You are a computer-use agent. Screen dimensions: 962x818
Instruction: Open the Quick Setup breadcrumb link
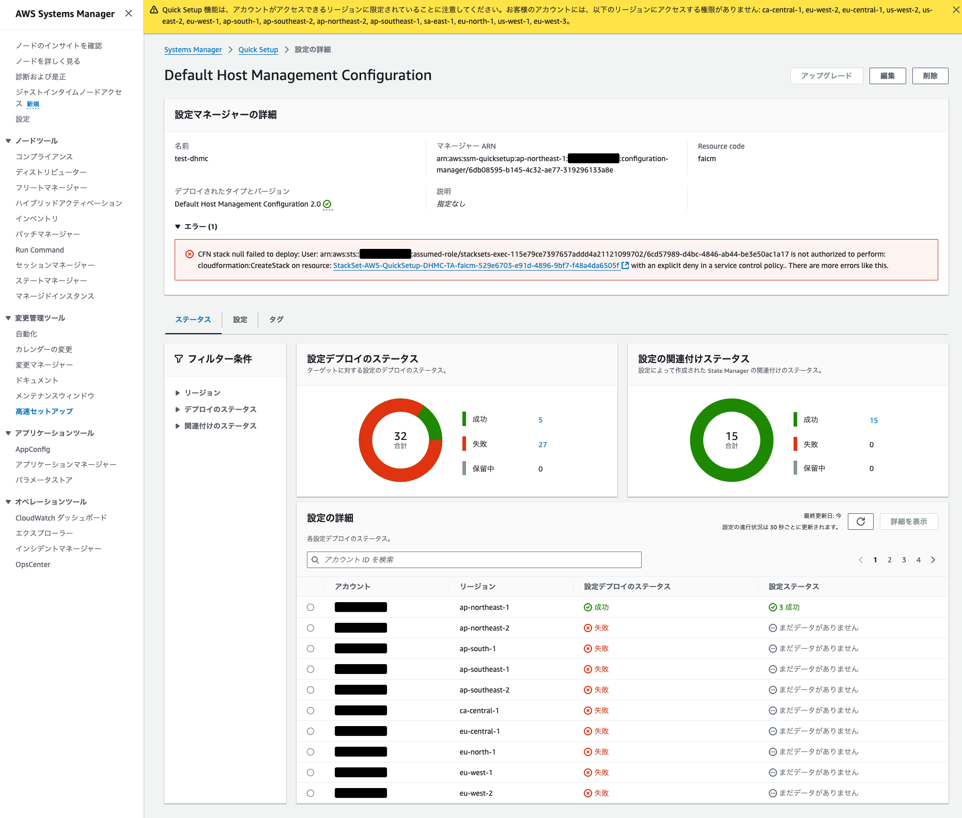pyautogui.click(x=258, y=50)
